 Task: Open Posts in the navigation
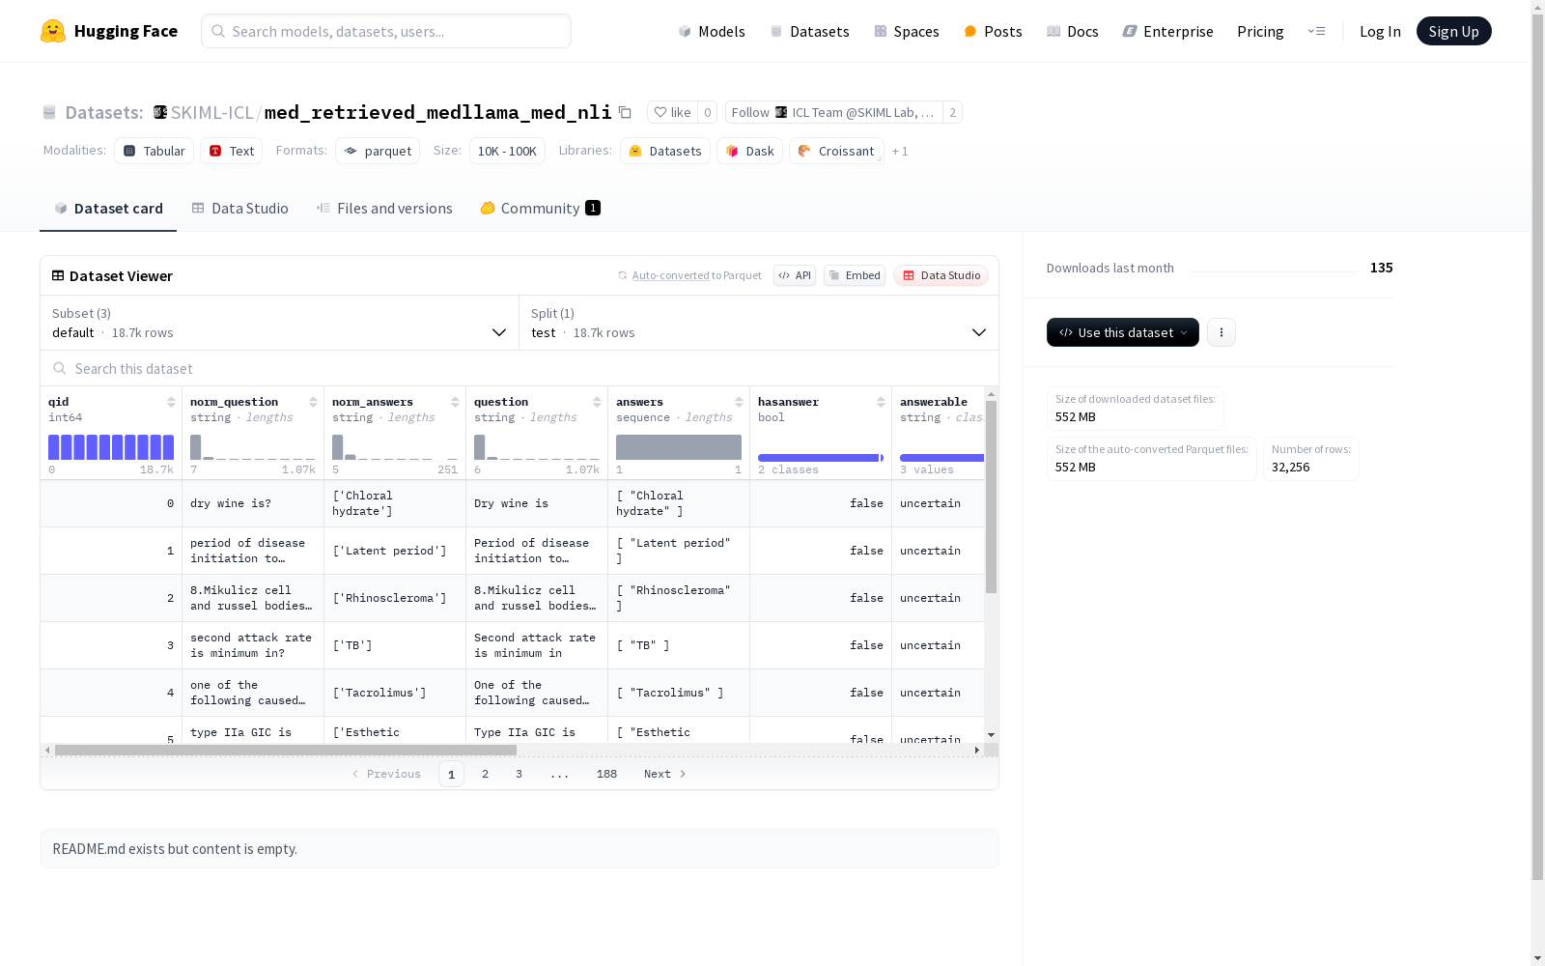tap(993, 31)
